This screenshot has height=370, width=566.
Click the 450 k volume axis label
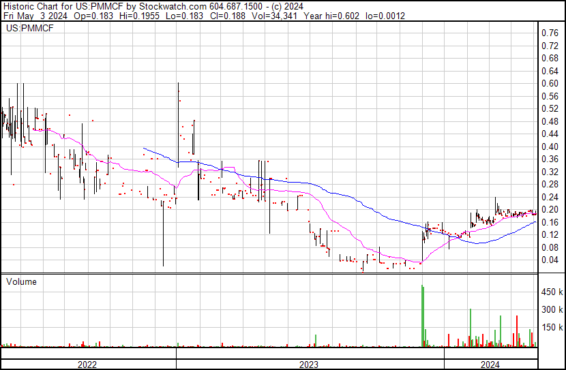(x=551, y=292)
